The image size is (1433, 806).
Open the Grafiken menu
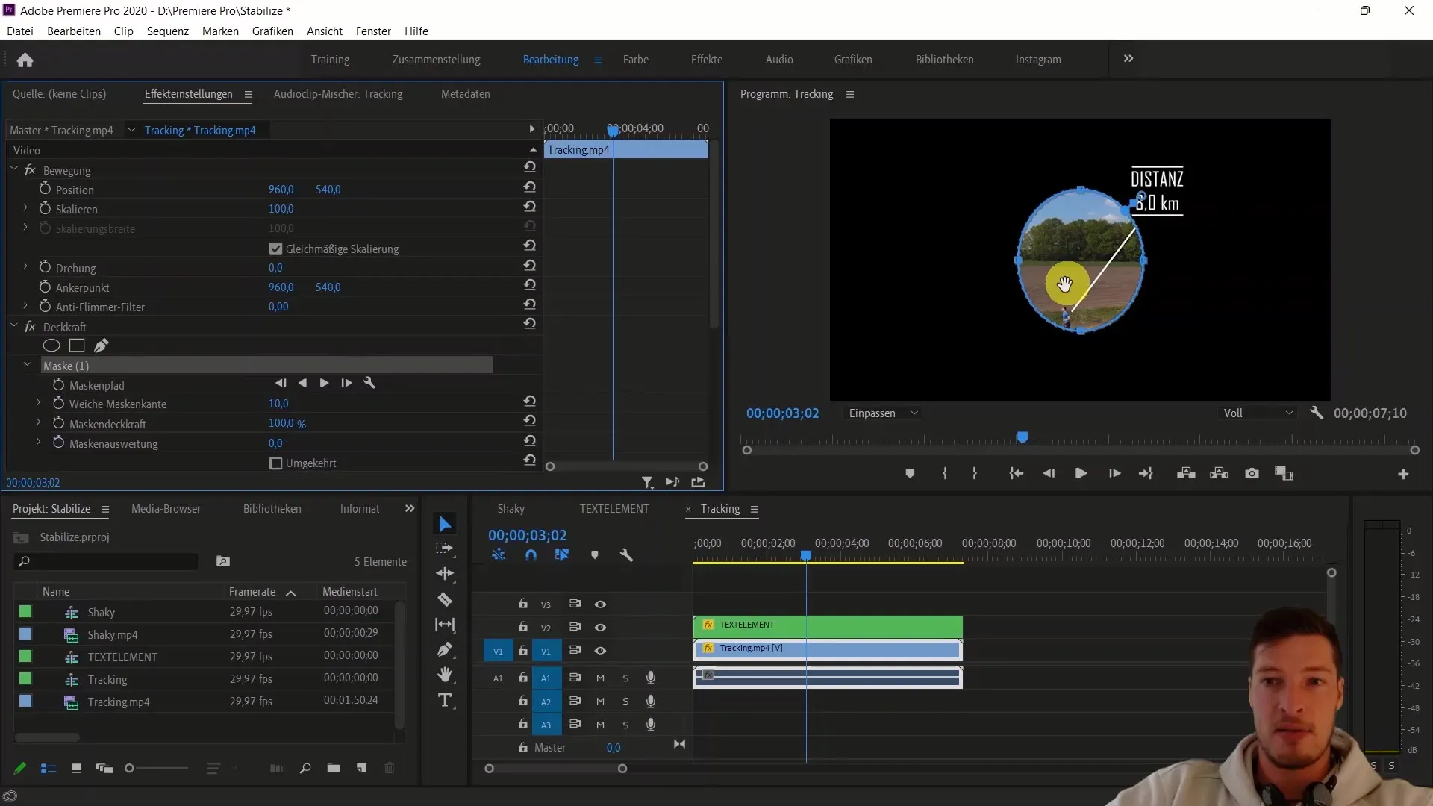[x=272, y=31]
